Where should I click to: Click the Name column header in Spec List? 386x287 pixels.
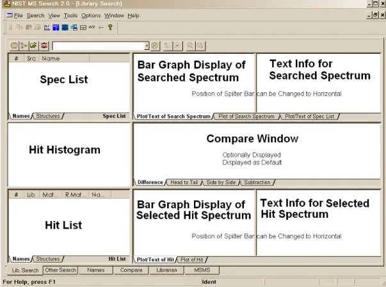tap(64, 58)
